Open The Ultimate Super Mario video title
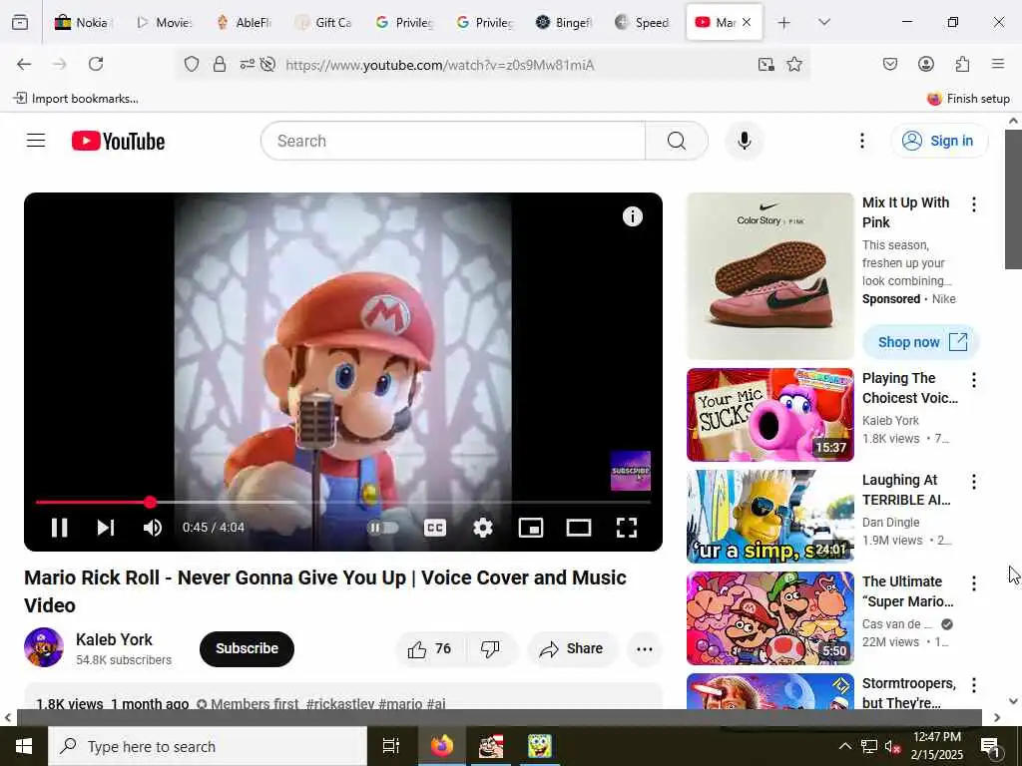This screenshot has width=1022, height=766. pyautogui.click(x=908, y=591)
